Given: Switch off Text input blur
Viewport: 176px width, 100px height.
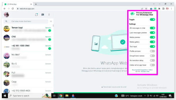Looking at the screenshot, I should [x=152, y=47].
